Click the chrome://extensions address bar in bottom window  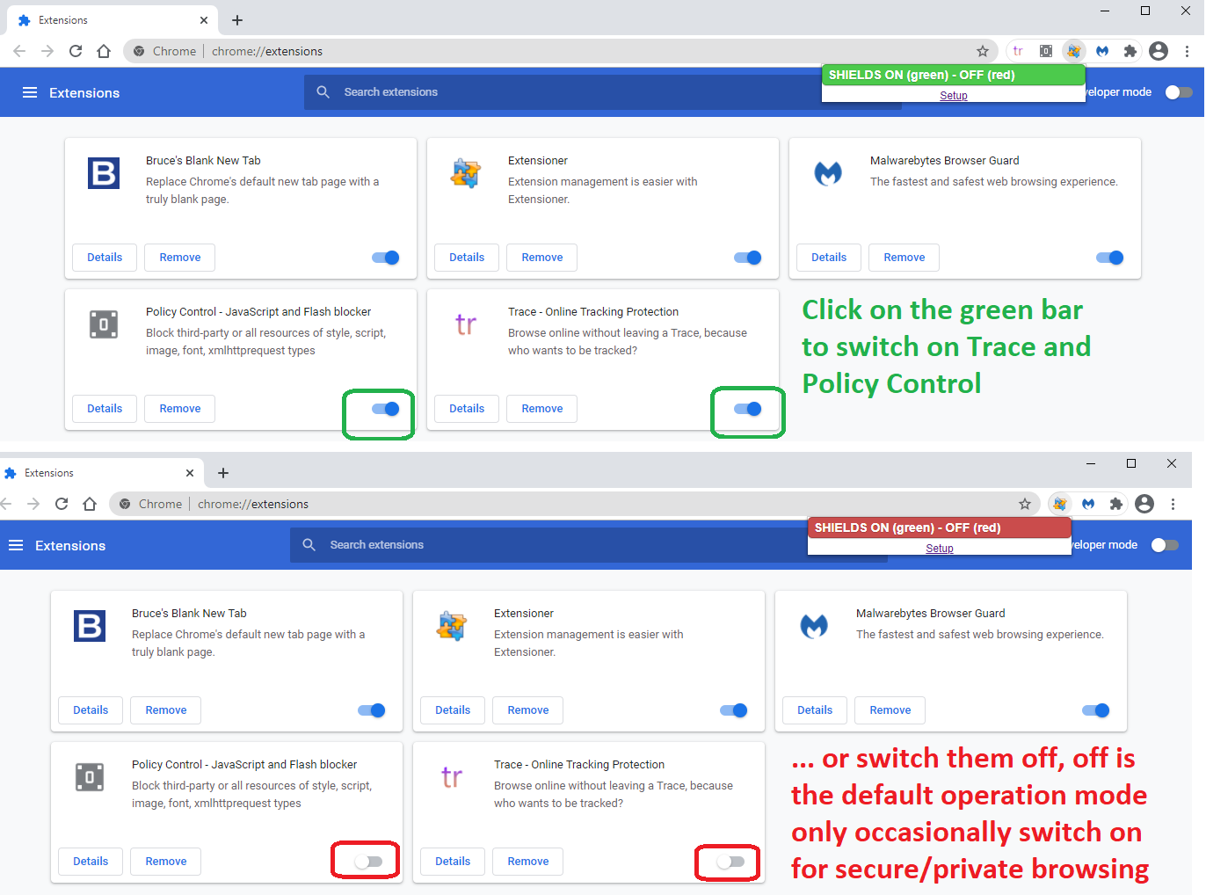pos(575,504)
